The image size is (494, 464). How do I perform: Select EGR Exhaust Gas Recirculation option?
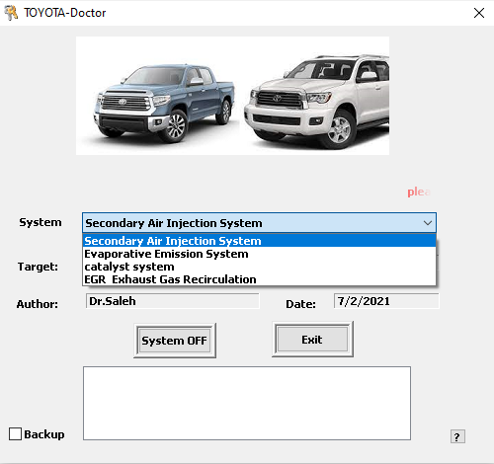(x=259, y=279)
